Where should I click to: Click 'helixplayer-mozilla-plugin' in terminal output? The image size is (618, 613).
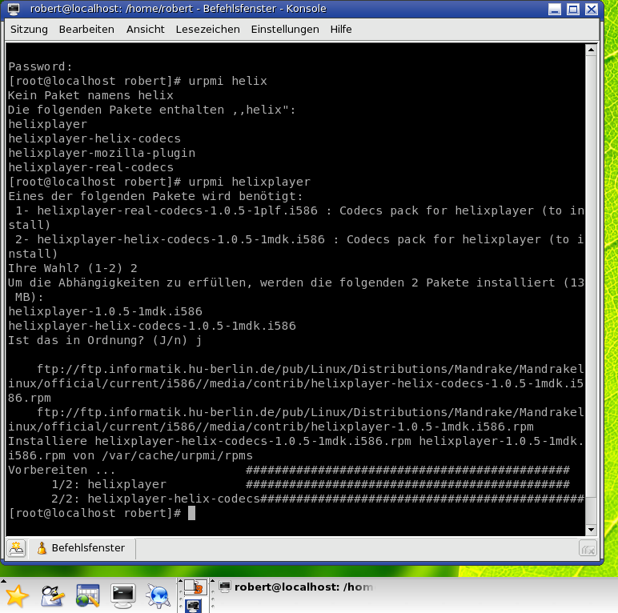pos(102,153)
